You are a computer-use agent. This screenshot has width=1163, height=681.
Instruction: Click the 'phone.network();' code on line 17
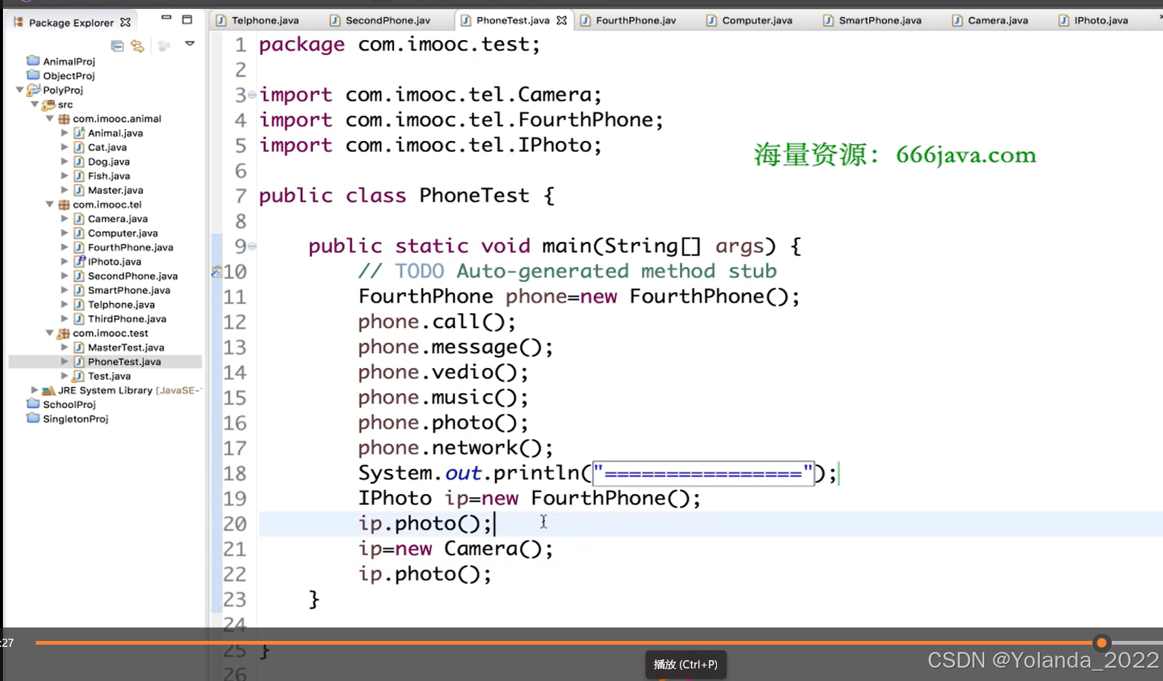coord(456,448)
